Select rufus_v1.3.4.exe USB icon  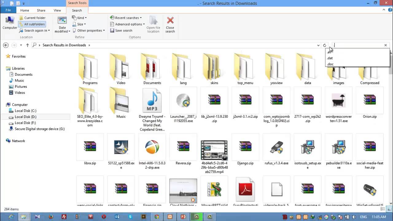(276, 147)
